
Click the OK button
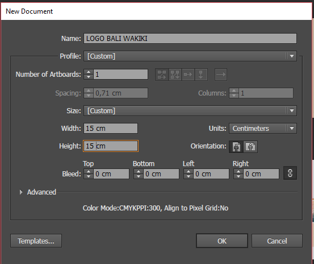(x=222, y=241)
